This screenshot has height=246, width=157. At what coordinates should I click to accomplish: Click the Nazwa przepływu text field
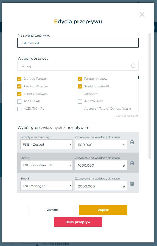[x=78, y=43]
